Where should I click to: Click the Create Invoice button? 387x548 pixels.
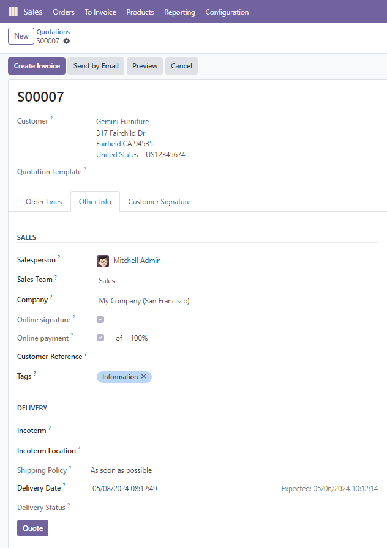pyautogui.click(x=37, y=66)
